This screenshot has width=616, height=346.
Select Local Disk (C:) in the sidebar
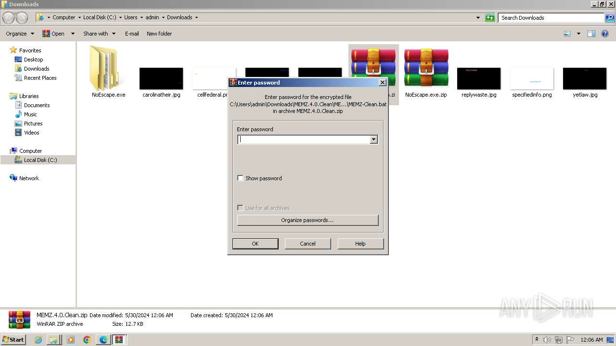[40, 160]
